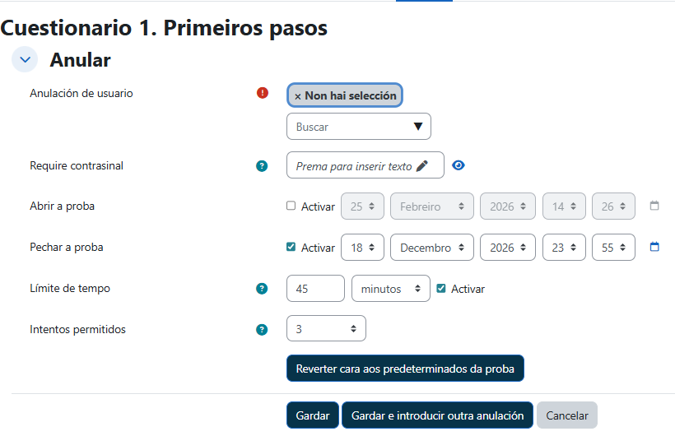Uncheck Activar for Límite de tempo
This screenshot has height=436, width=675.
pos(441,289)
